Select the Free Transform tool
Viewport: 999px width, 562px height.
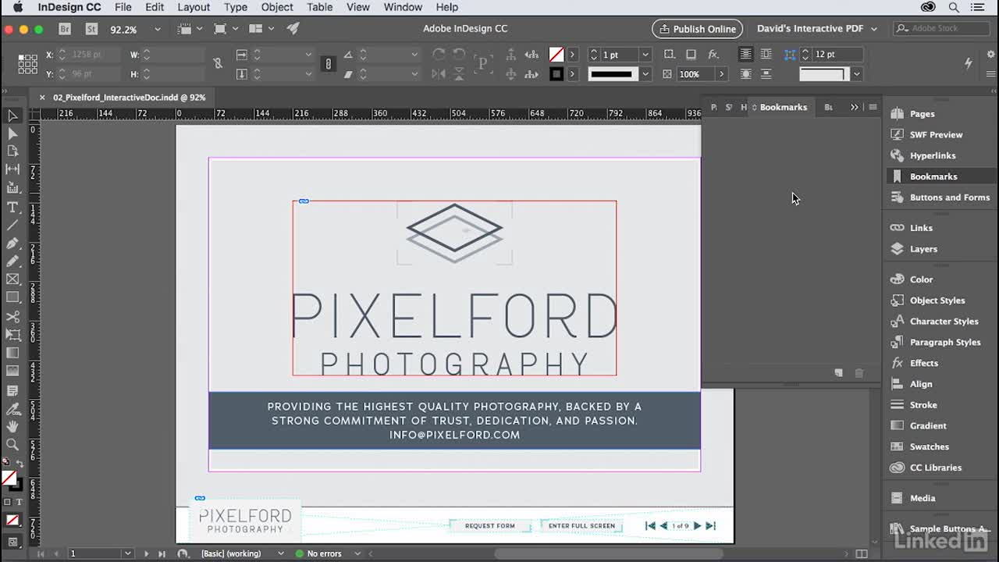12,334
